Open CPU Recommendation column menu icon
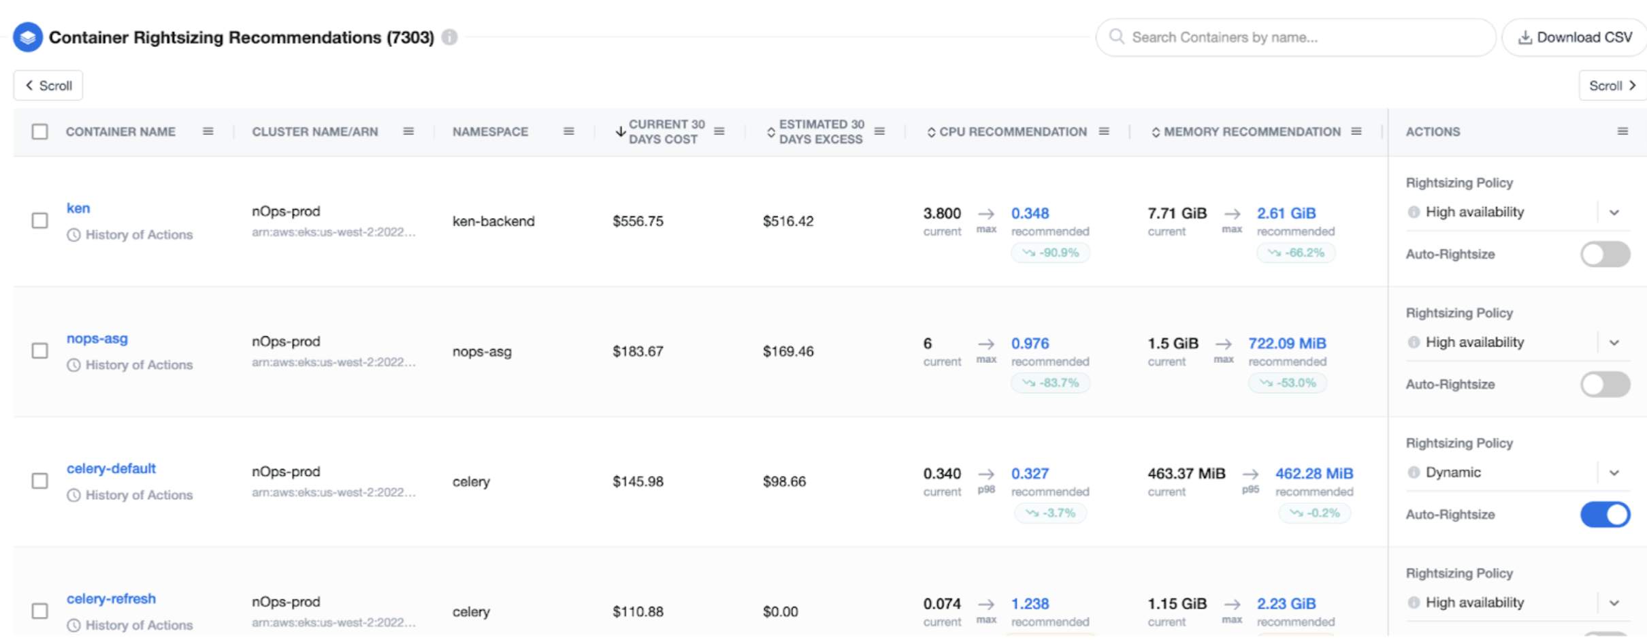This screenshot has height=640, width=1647. 1104,131
